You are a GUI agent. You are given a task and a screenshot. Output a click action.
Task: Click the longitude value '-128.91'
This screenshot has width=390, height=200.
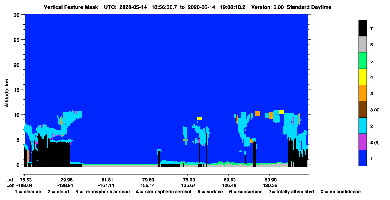[65, 185]
